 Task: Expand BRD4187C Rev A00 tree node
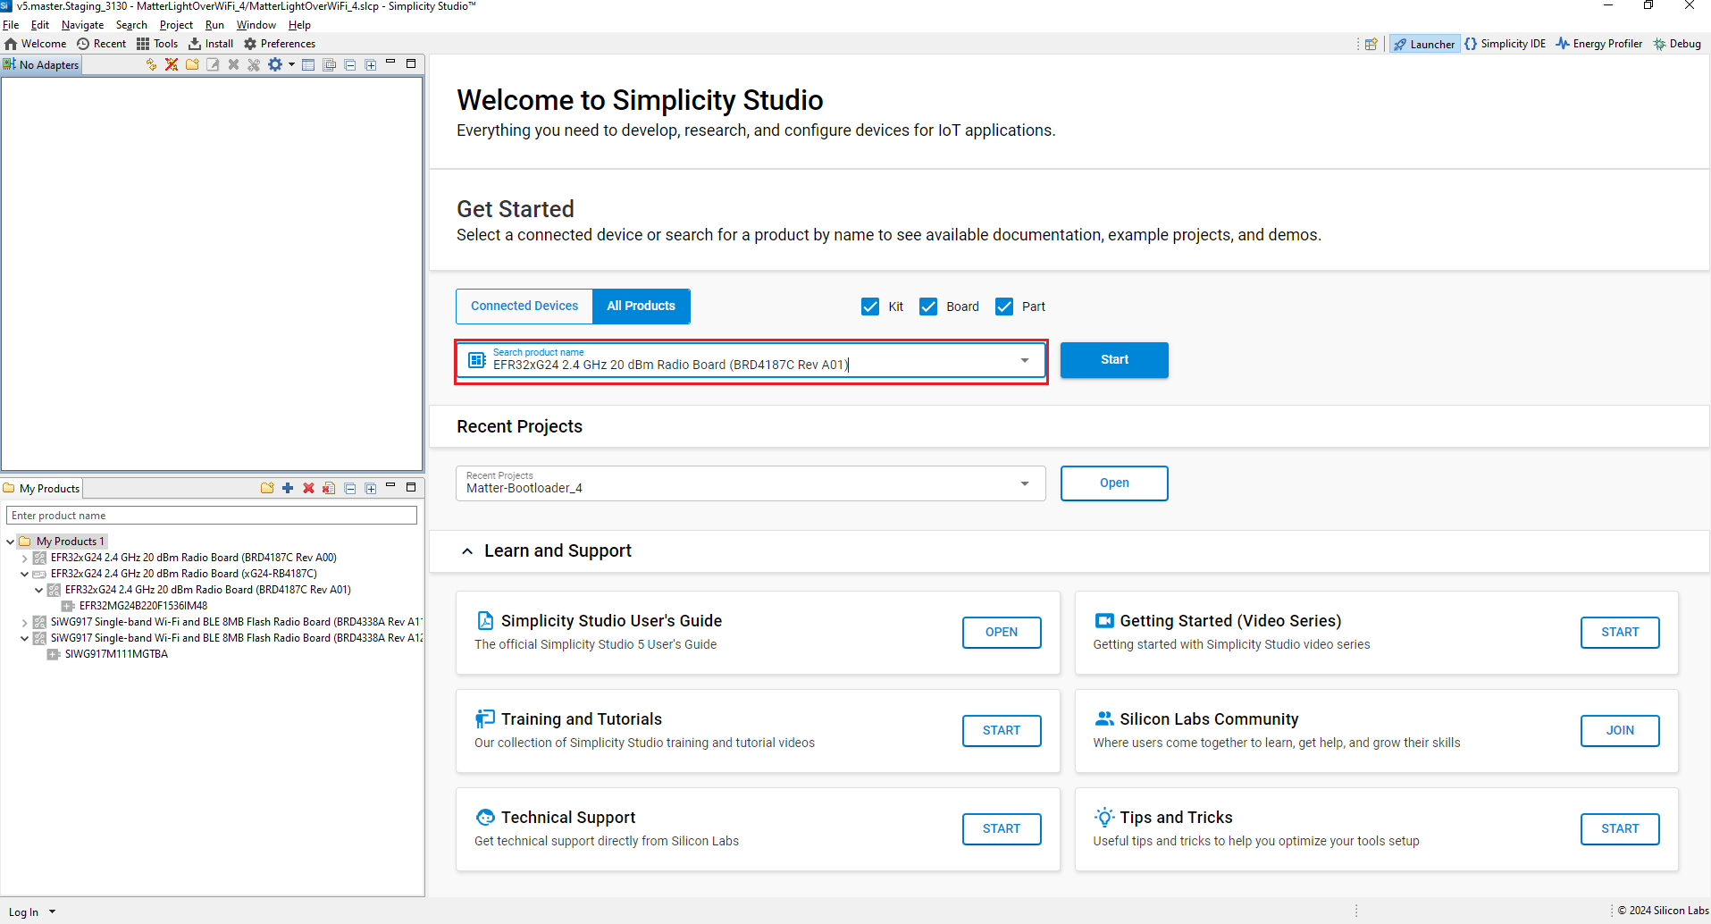click(24, 558)
